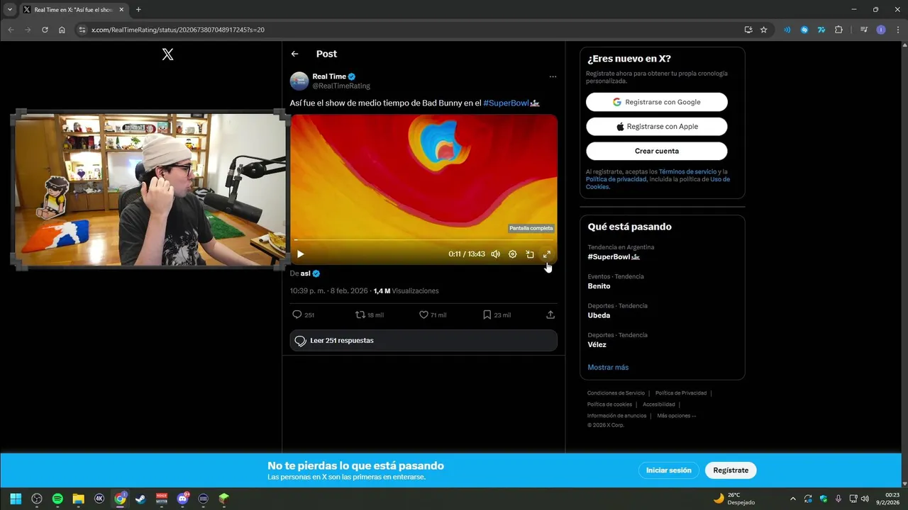Open File Explorer from taskbar

click(x=78, y=499)
